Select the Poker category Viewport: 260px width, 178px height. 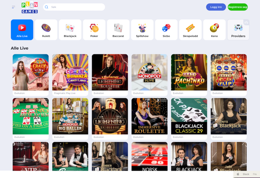coord(94,30)
